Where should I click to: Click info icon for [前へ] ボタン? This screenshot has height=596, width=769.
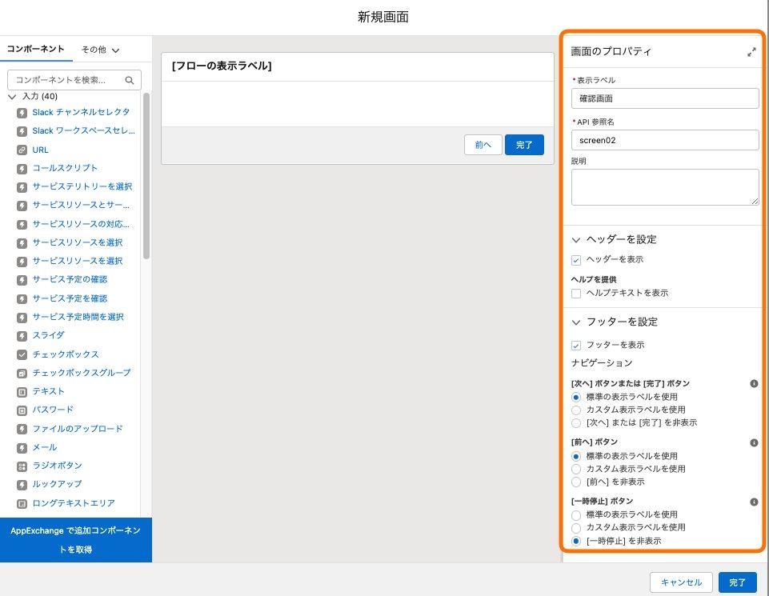tap(755, 443)
